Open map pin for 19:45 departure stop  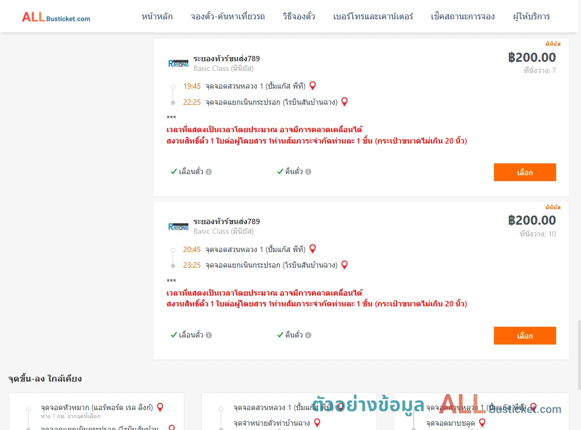click(x=313, y=85)
